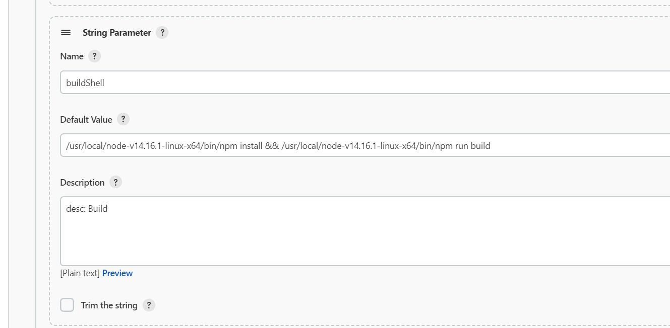Focus the Name field containing buildShell

(365, 83)
